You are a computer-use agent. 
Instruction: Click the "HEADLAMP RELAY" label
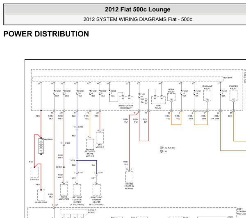207,88
